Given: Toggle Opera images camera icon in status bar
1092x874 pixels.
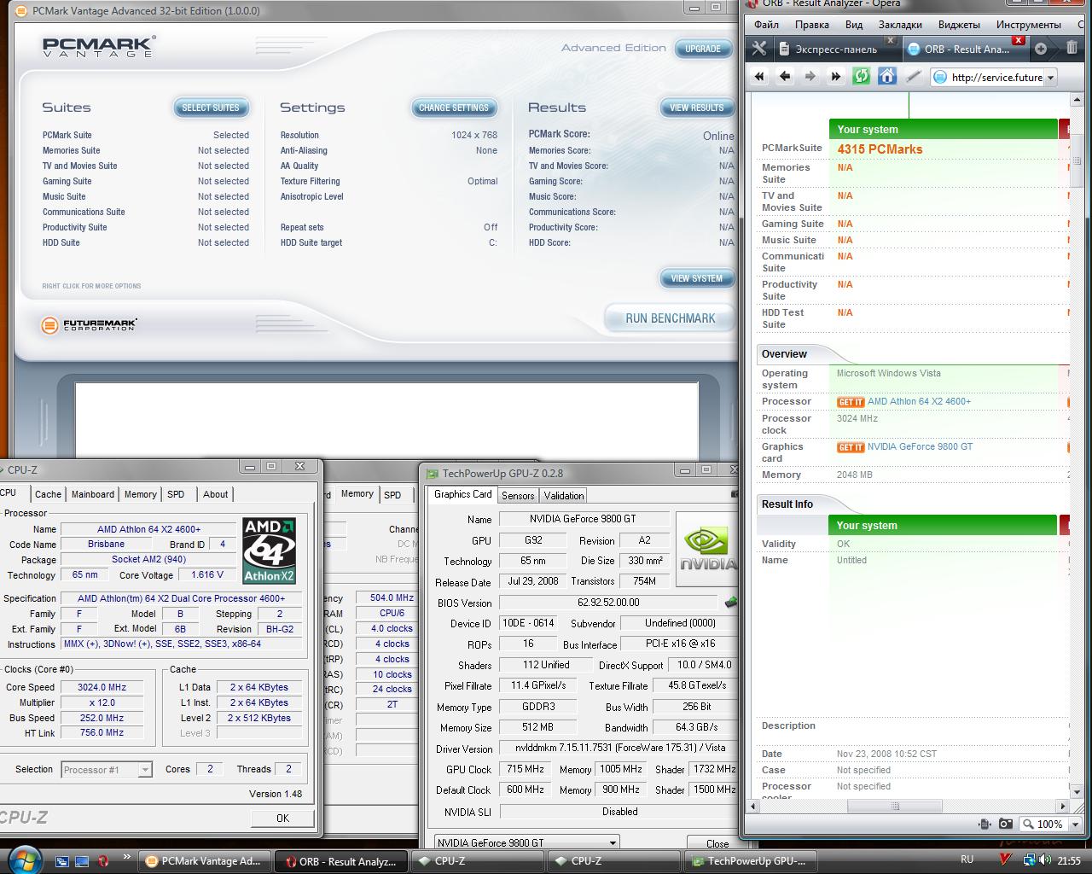Looking at the screenshot, I should tap(1006, 824).
